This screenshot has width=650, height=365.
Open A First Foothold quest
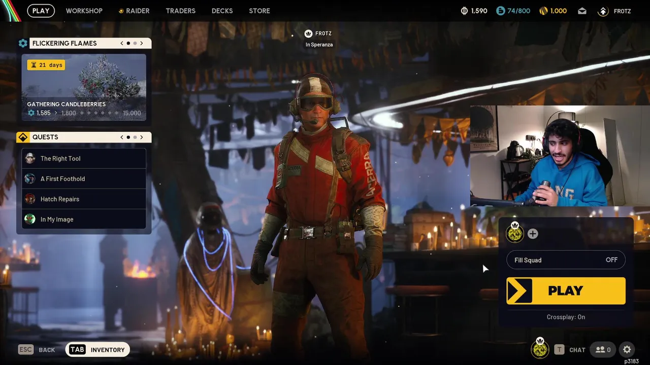[84, 179]
